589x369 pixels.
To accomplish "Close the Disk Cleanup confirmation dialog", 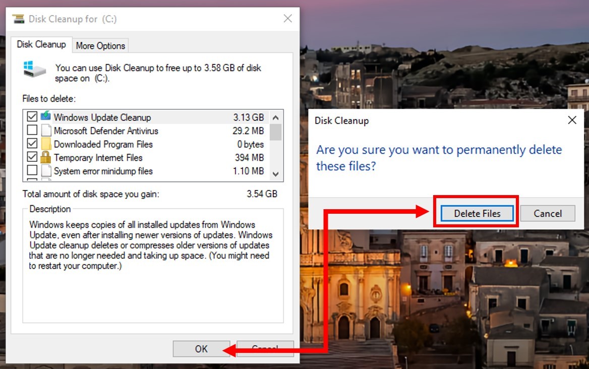I will 572,120.
